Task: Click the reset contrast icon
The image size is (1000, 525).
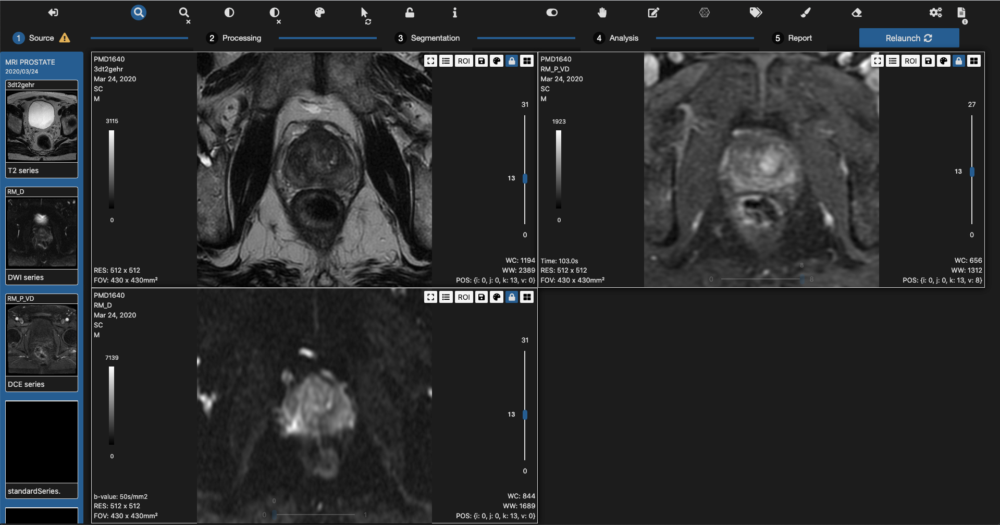Action: click(x=275, y=15)
